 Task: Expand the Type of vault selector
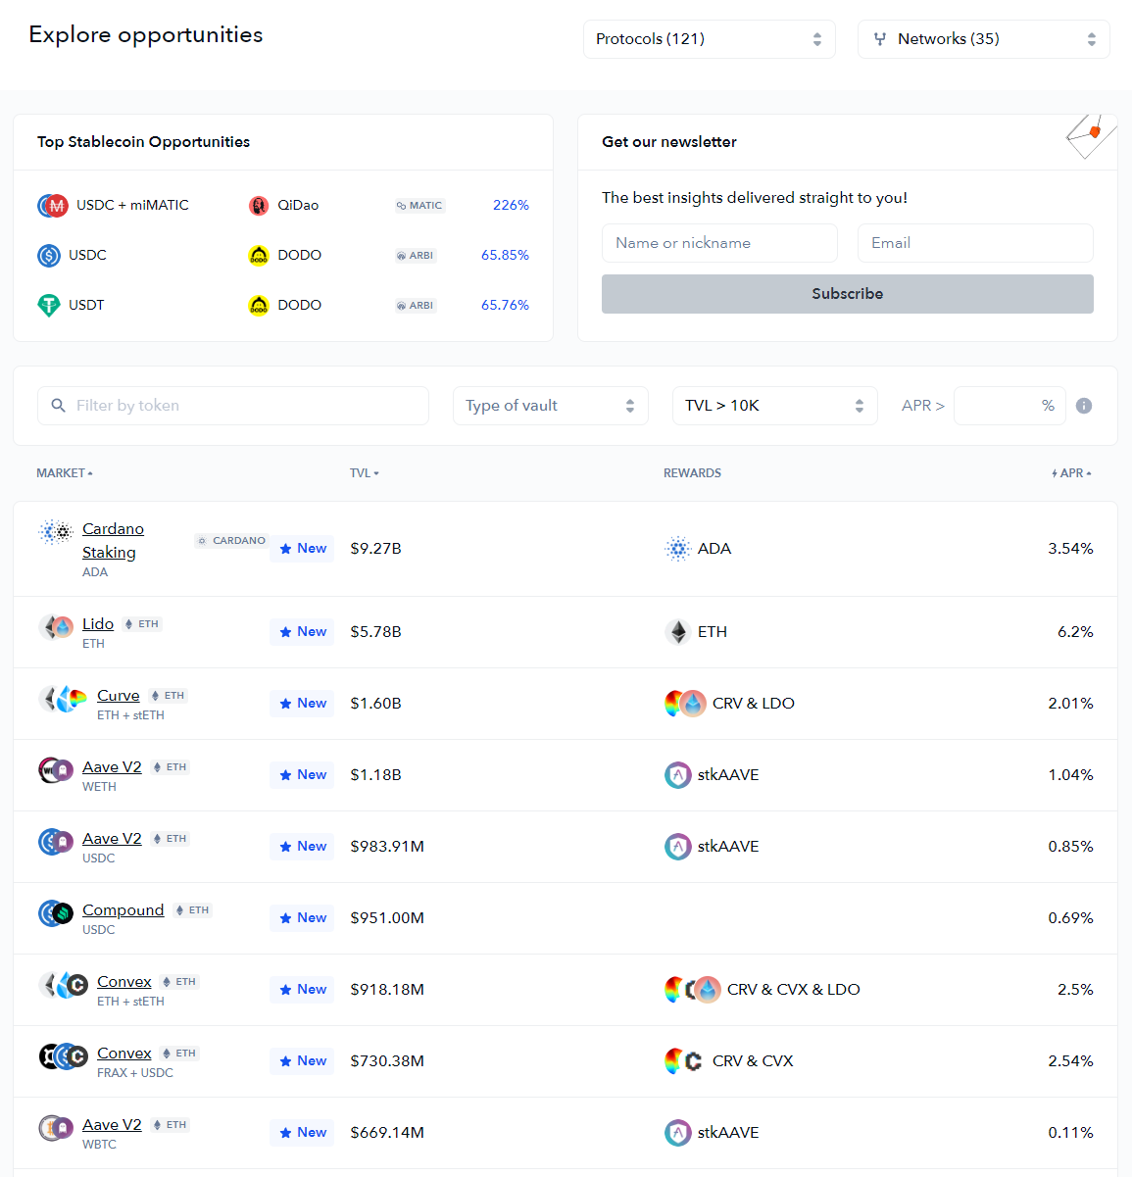tap(550, 406)
